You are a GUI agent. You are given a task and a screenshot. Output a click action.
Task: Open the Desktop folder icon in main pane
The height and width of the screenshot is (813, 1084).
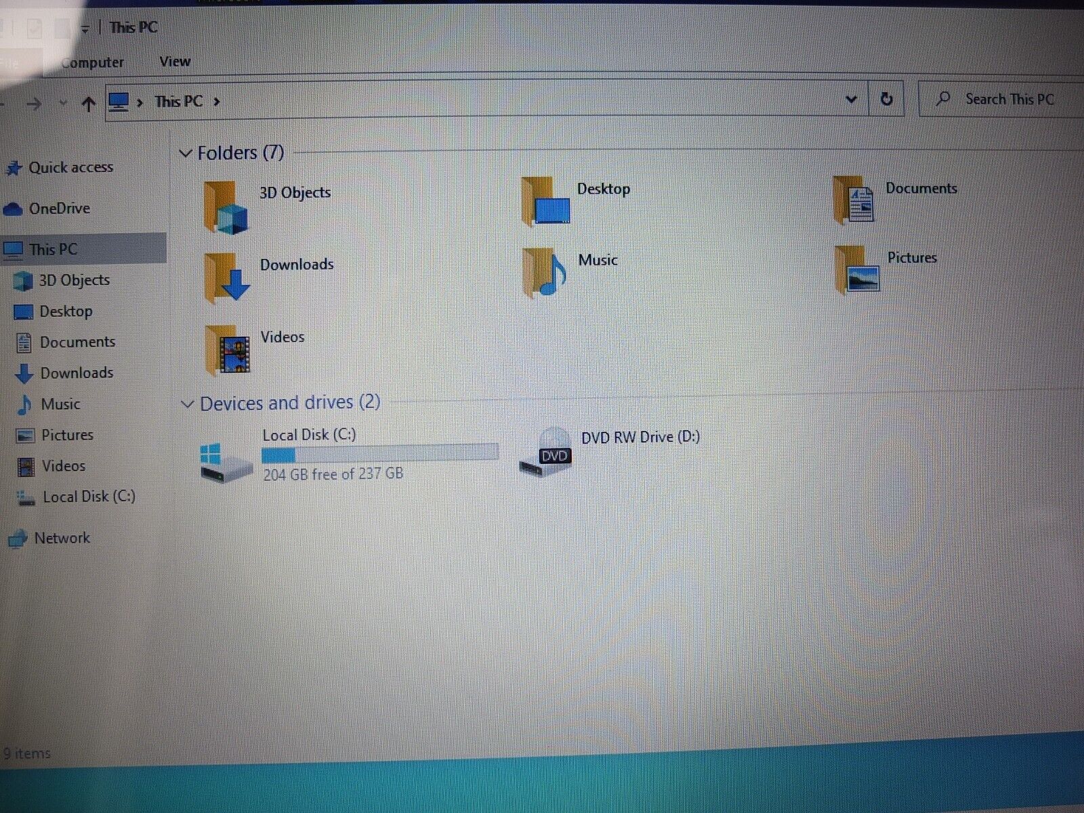coord(546,201)
